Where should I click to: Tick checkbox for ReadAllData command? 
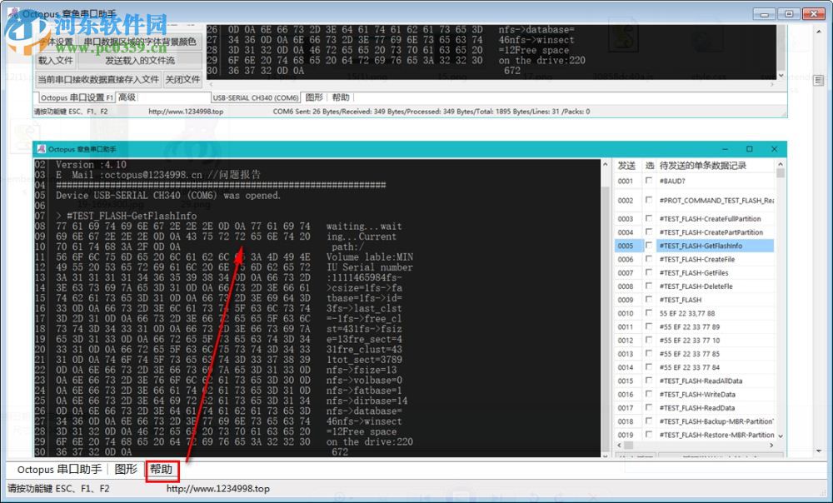[x=649, y=381]
